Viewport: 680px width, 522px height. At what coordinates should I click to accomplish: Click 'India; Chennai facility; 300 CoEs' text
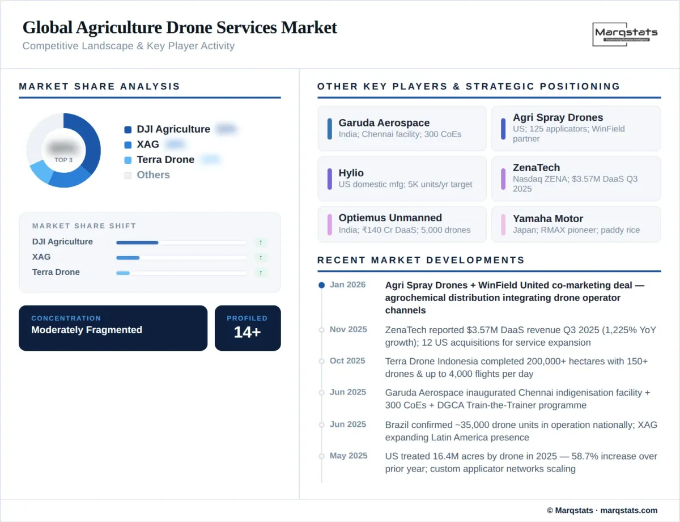point(400,134)
